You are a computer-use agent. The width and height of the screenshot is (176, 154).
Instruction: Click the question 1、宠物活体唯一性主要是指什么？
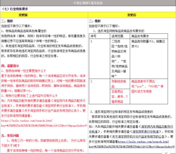[x=23, y=71]
